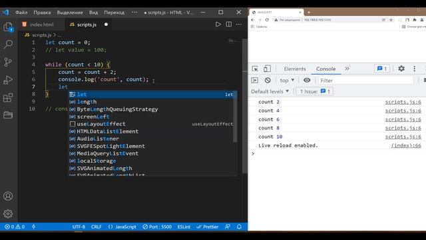Image resolution: width=426 pixels, height=240 pixels.
Task: Open the (index):66 source link
Action: tap(406, 145)
